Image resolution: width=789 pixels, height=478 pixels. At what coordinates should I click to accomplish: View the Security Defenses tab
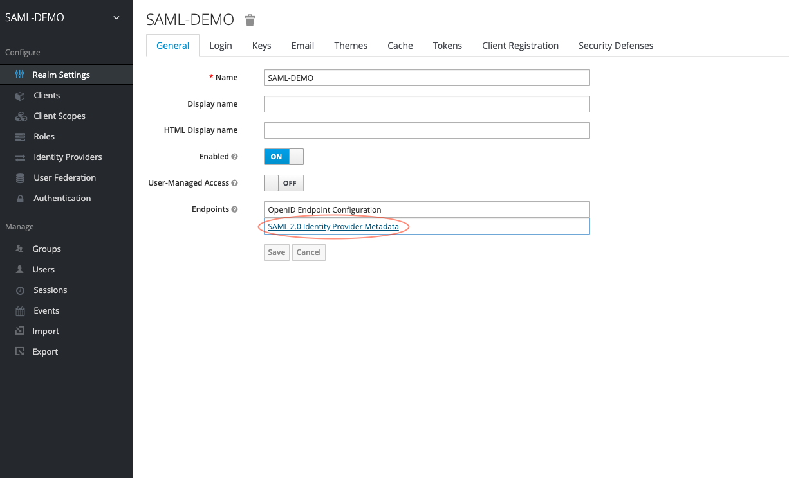click(x=616, y=46)
